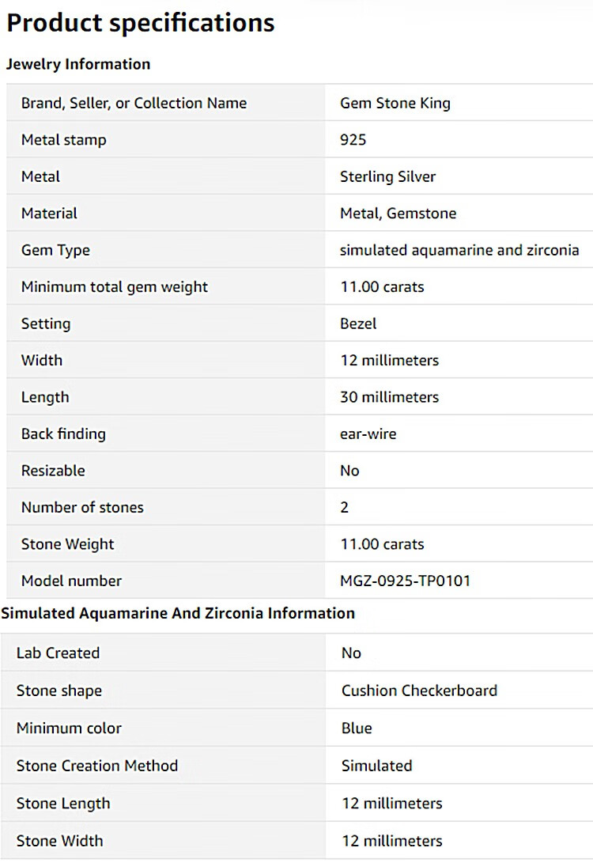This screenshot has width=593, height=863.
Task: Click the Minimum total gem weight label
Action: 114,287
